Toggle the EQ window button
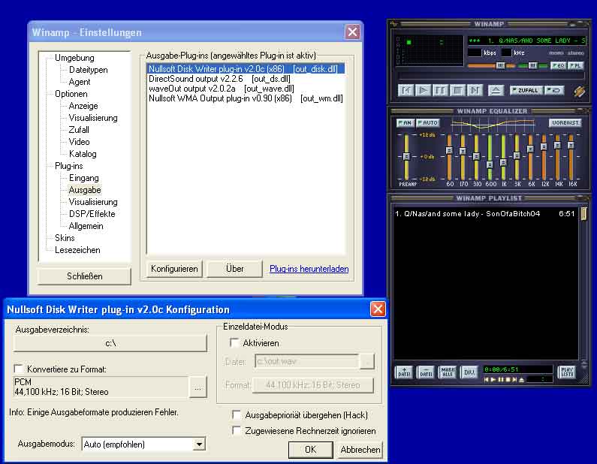Image resolution: width=597 pixels, height=464 pixels. (x=558, y=65)
